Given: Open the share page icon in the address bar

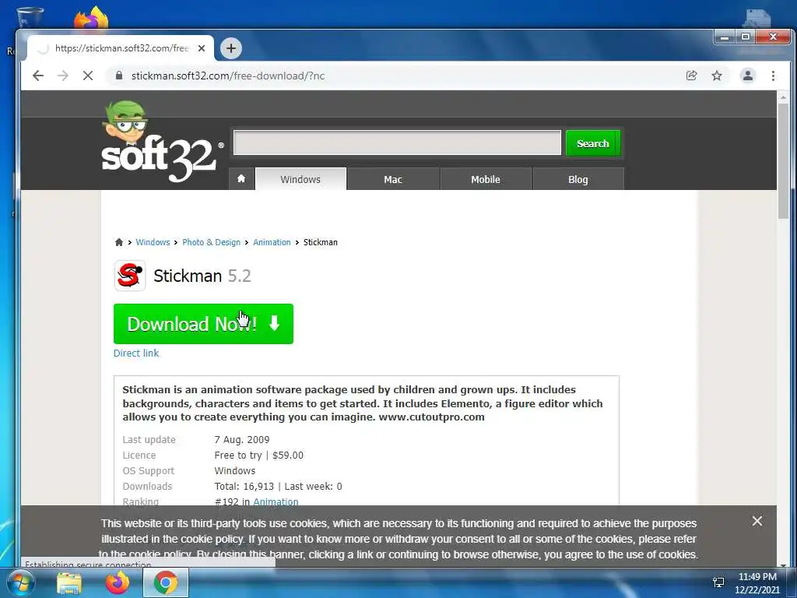Looking at the screenshot, I should click(x=691, y=76).
